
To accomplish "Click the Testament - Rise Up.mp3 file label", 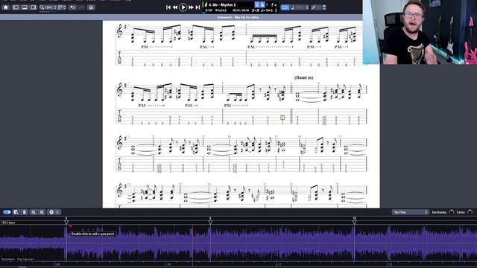I will point(17,259).
